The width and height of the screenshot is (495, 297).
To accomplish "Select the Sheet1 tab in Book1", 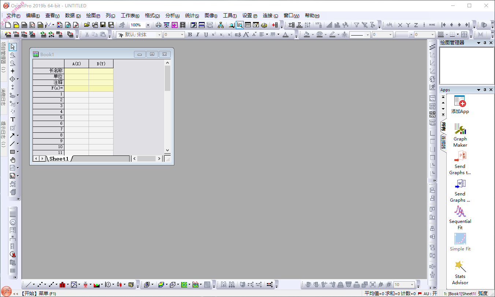I will (x=59, y=159).
